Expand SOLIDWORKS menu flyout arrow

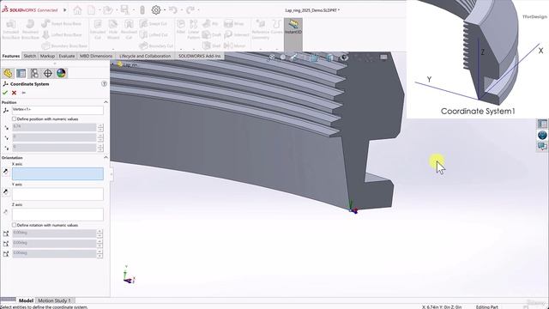(x=65, y=9)
